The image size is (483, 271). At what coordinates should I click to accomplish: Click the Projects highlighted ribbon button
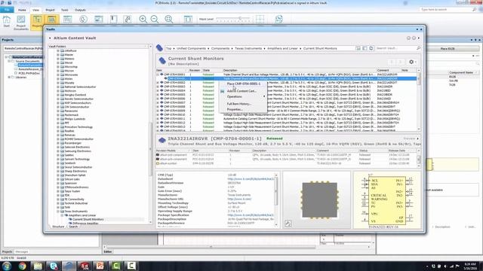[x=37, y=22]
